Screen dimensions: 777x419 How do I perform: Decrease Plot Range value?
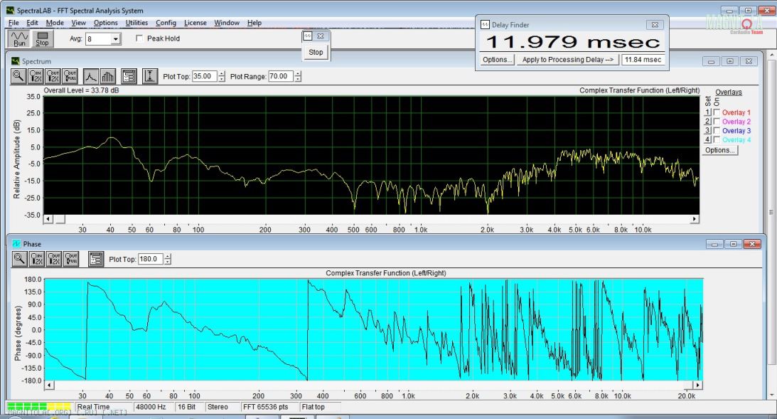298,79
